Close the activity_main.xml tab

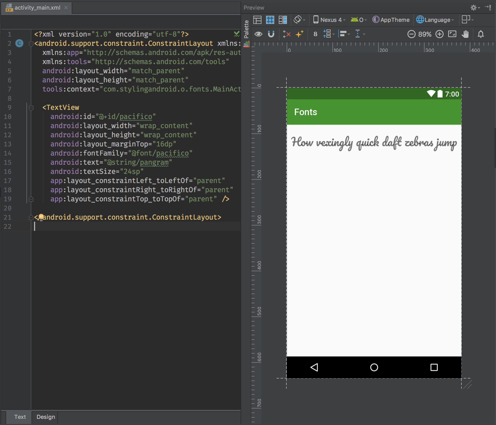tap(66, 8)
